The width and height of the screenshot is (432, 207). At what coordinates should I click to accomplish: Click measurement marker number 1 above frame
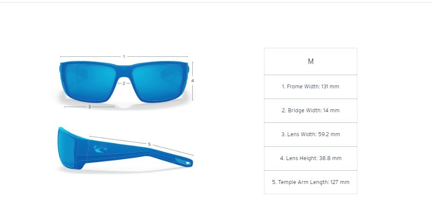124,56
